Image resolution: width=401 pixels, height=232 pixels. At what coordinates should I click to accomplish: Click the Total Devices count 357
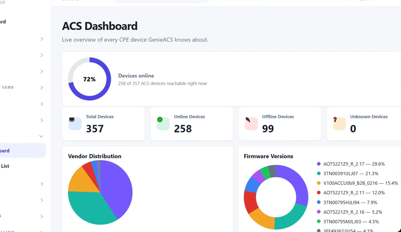(95, 129)
